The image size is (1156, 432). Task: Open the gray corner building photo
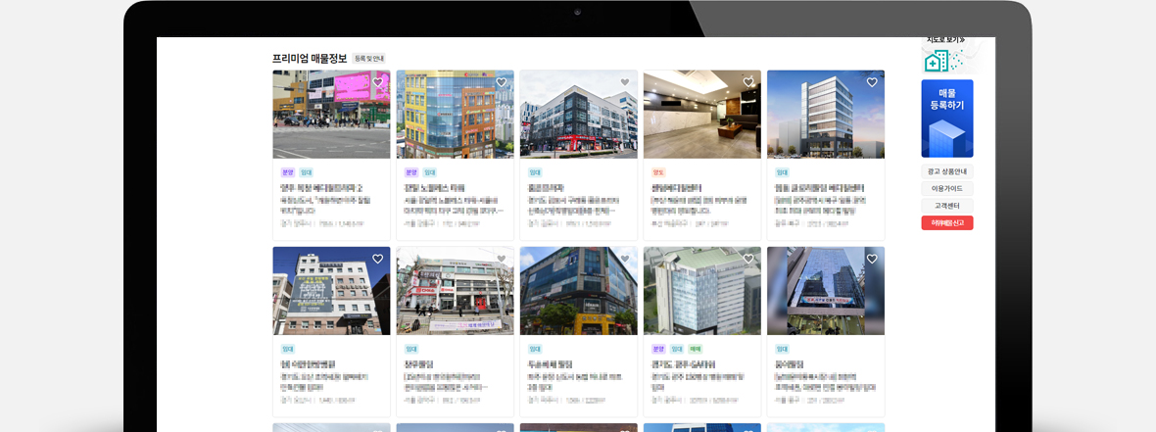pos(579,115)
